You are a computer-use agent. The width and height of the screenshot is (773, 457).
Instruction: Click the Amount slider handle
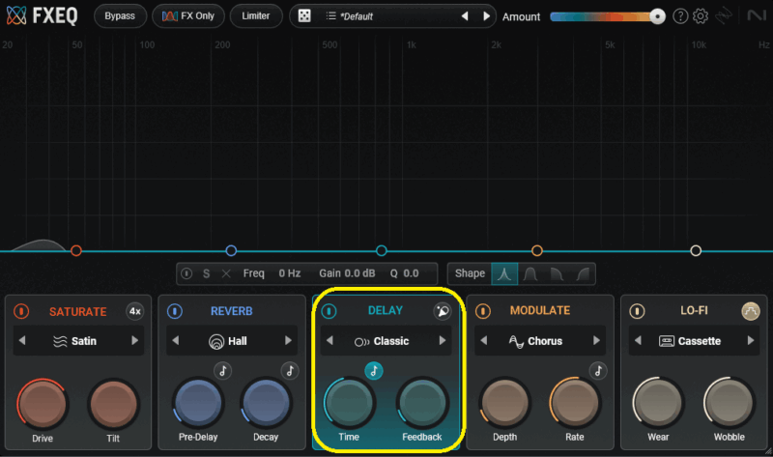(657, 16)
